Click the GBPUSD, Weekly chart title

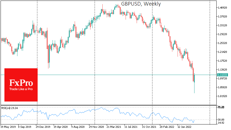pos(141,4)
